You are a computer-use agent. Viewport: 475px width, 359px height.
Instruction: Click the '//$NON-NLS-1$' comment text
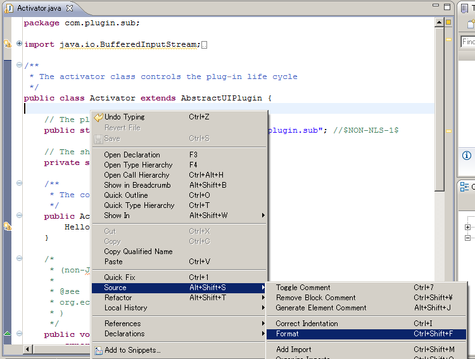[x=366, y=130]
